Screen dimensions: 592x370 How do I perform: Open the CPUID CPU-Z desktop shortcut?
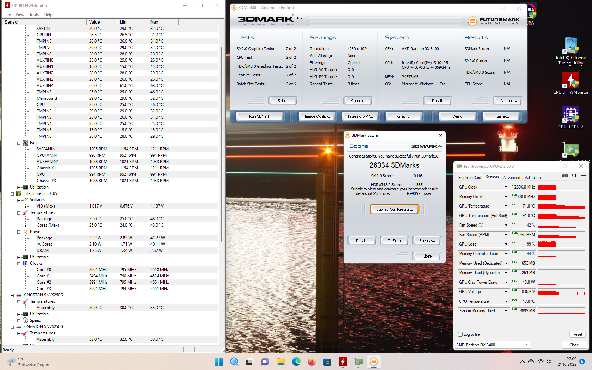(x=571, y=118)
